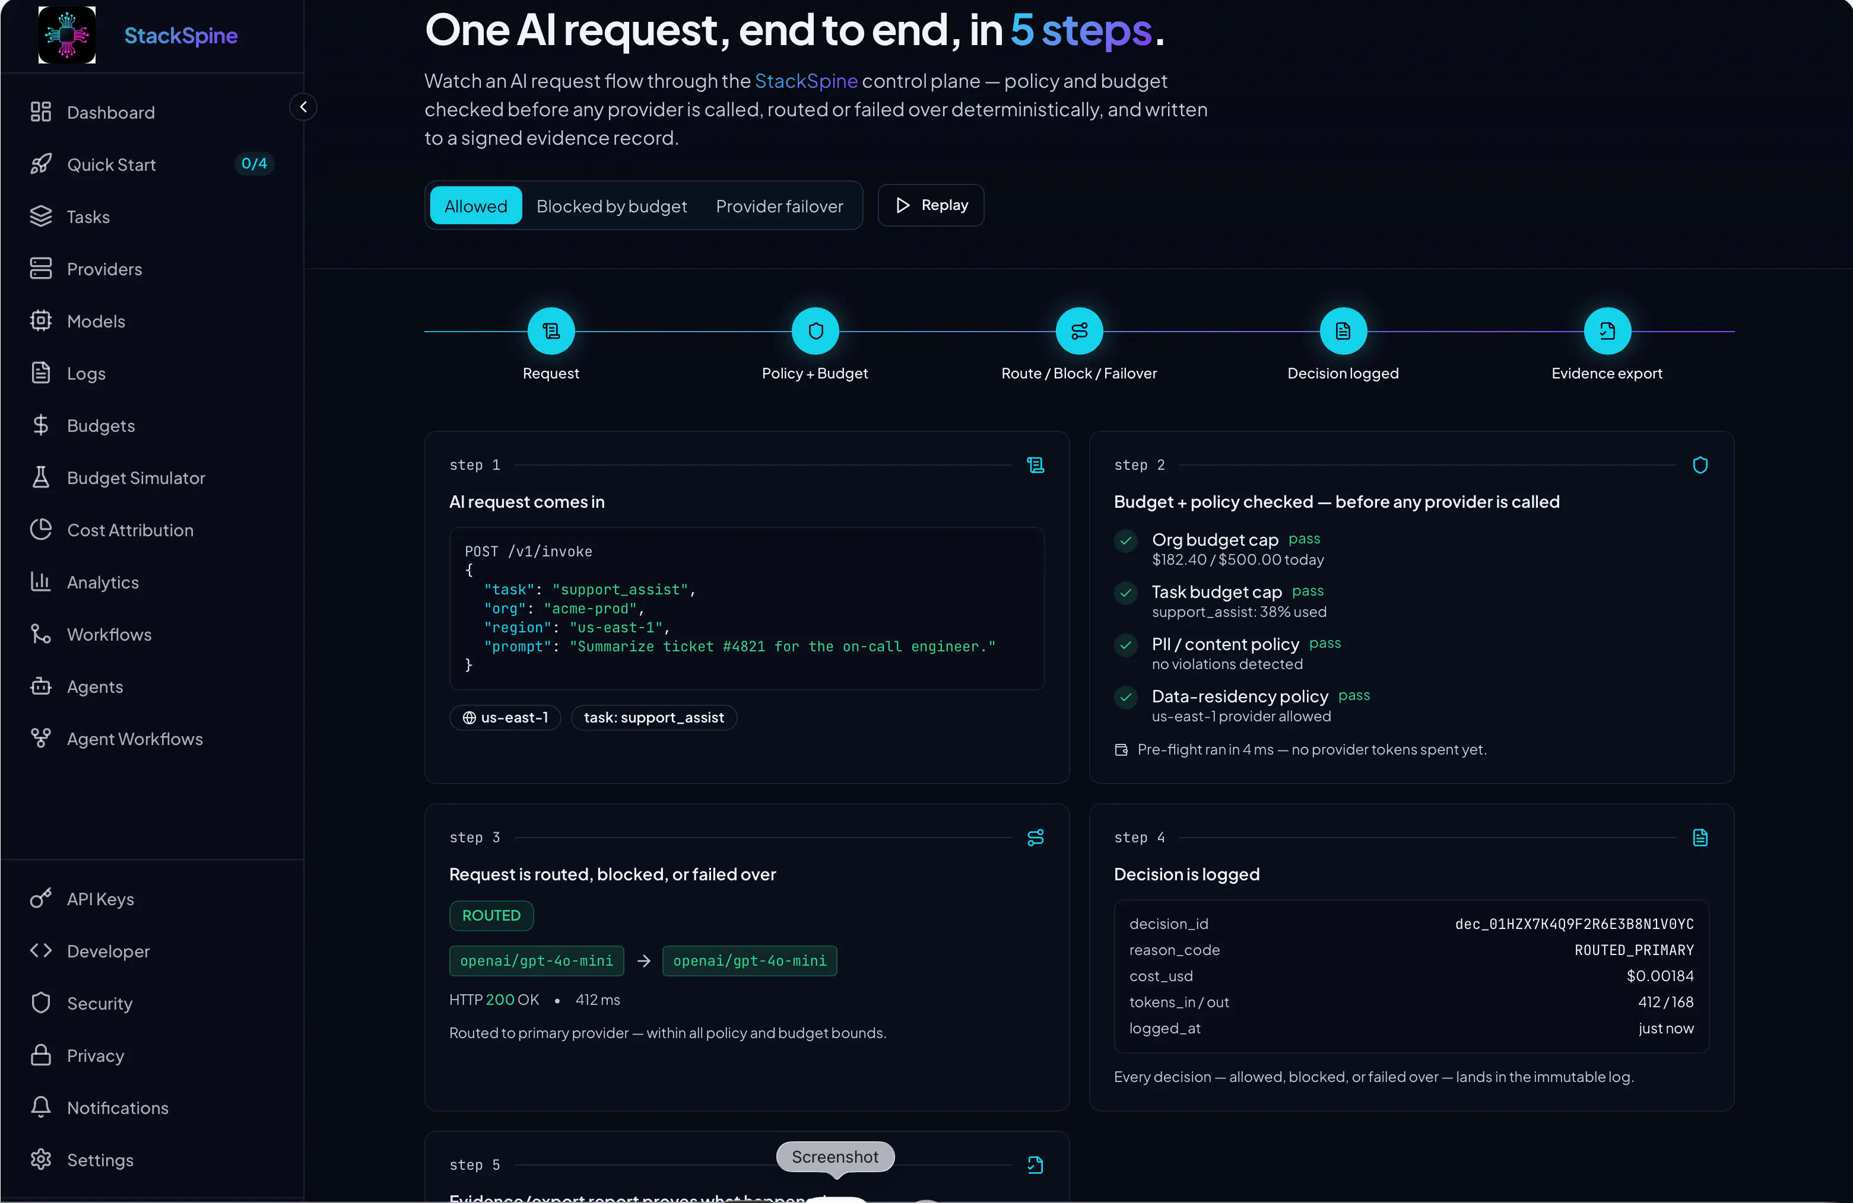1853x1203 pixels.
Task: Open Cost Attribution pie chart icon
Action: (40, 529)
